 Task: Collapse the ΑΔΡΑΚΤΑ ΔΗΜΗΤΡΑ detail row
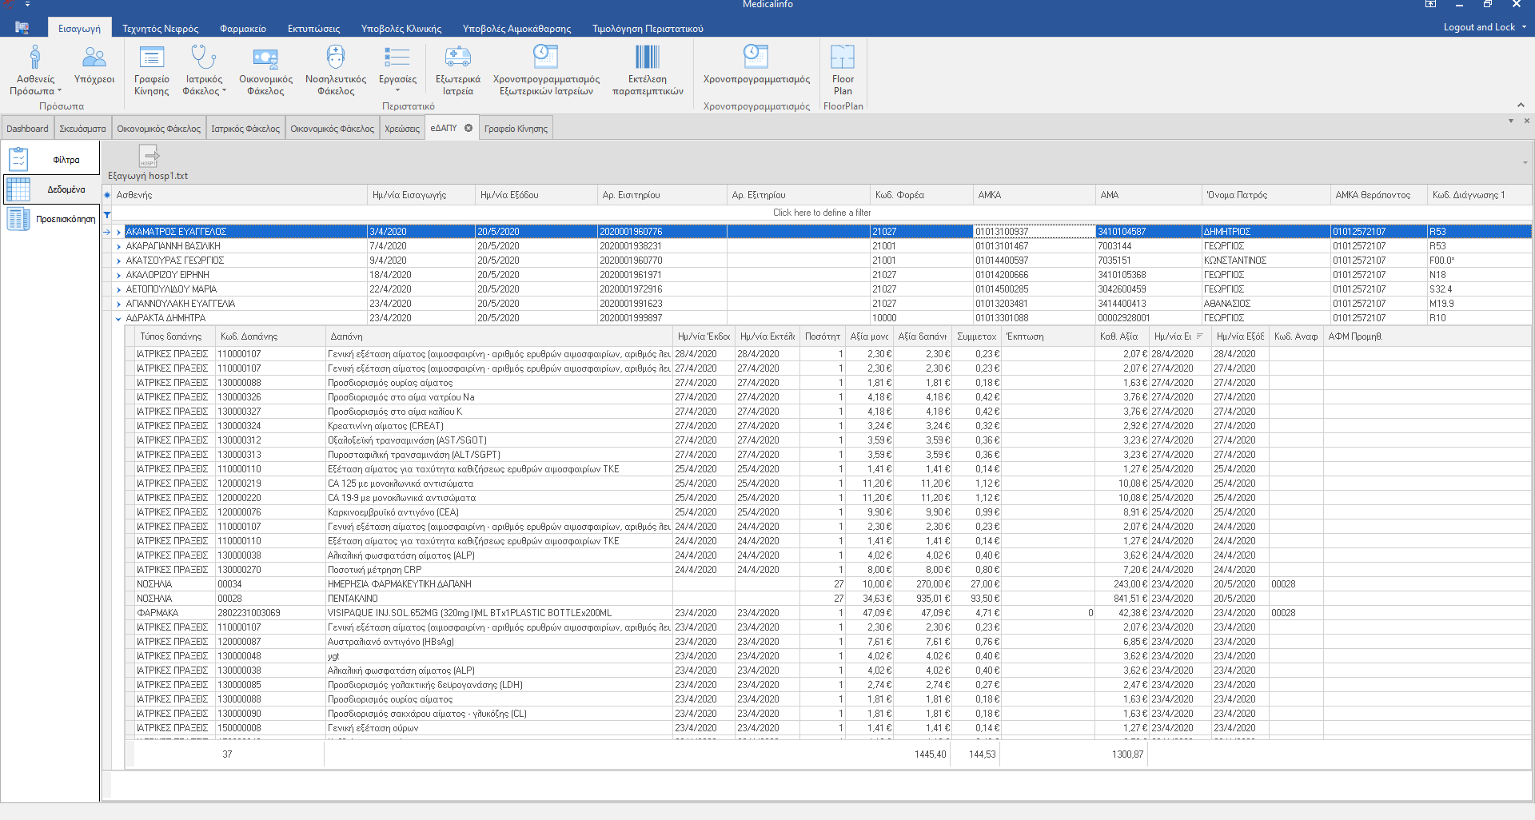coord(119,318)
